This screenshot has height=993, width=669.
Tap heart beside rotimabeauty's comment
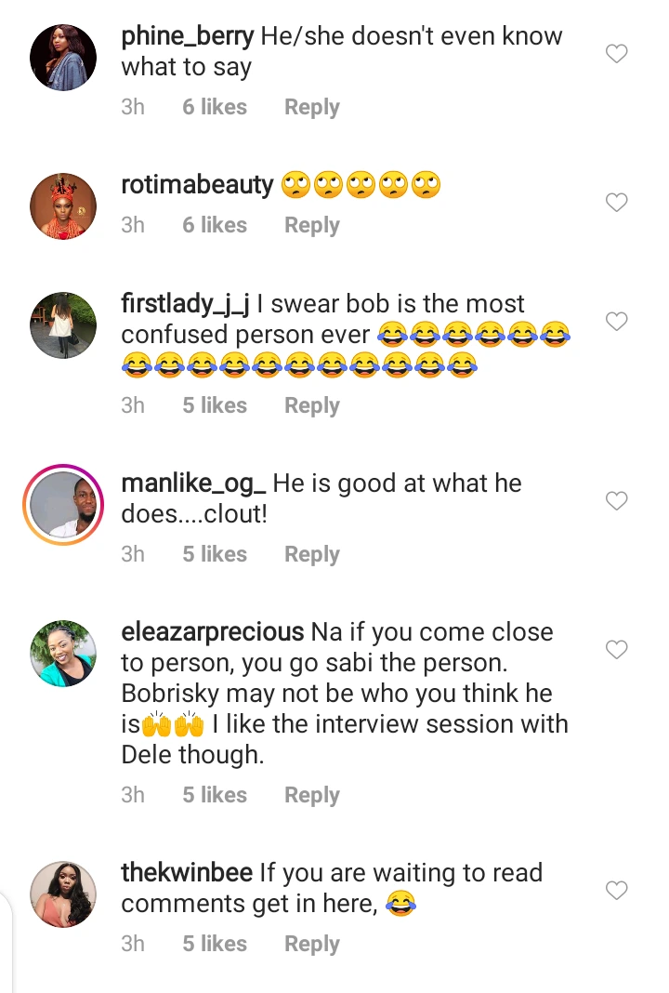click(616, 202)
